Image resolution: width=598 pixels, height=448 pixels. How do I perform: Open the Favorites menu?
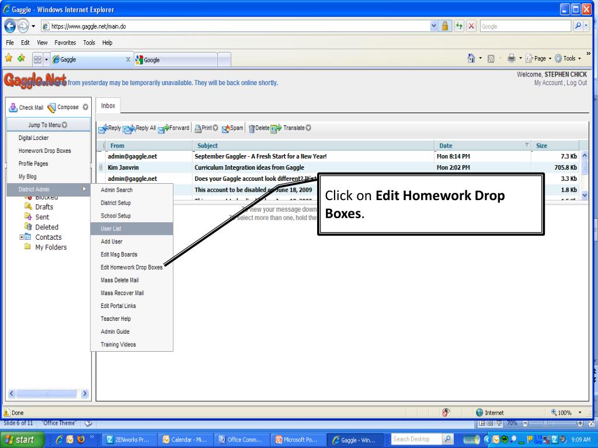(x=65, y=43)
